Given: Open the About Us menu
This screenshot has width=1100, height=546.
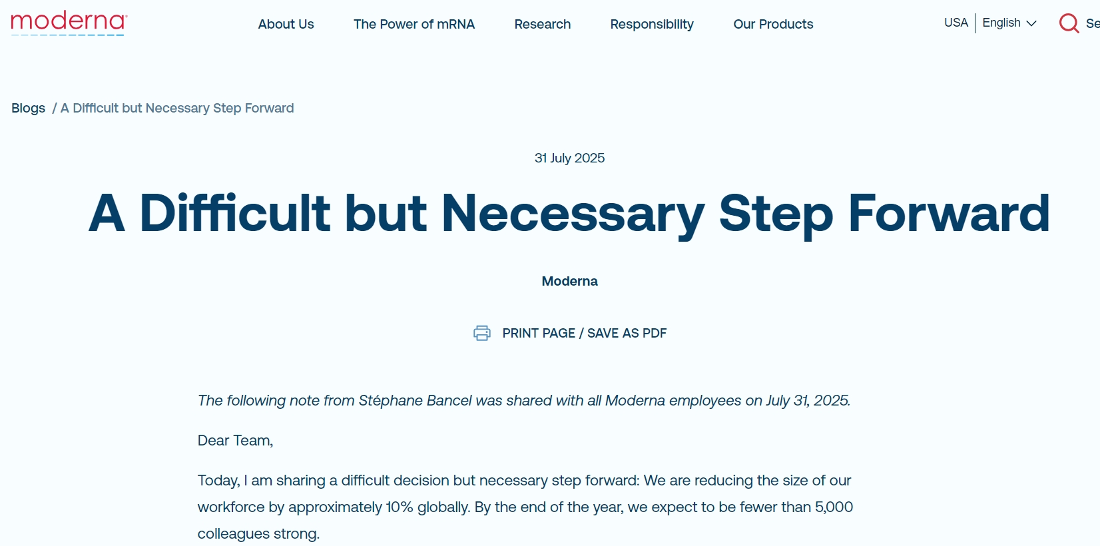Looking at the screenshot, I should pos(286,25).
